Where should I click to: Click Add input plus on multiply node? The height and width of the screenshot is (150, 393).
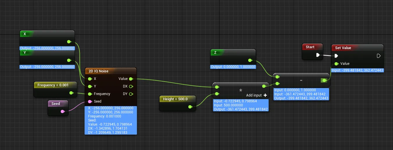(265, 95)
